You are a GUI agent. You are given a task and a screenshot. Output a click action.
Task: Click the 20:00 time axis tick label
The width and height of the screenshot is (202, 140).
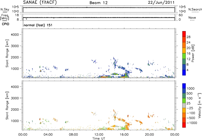(x=149, y=135)
